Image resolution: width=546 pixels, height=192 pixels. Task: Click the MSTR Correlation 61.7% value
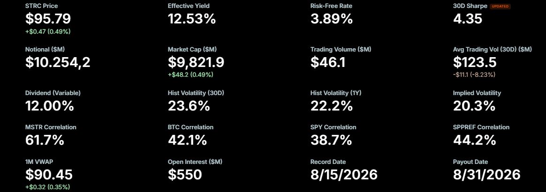(45, 140)
